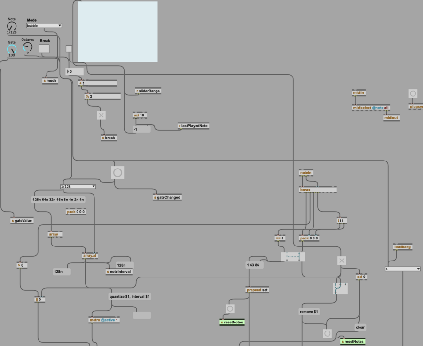Viewport: 423px width, 346px height.
Task: Select the s noteInterval object
Action: 119,272
